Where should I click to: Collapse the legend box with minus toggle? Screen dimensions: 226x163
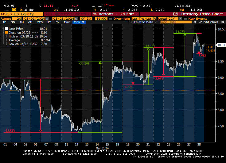pyautogui.click(x=3, y=29)
